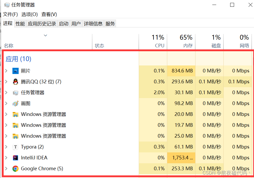Click the IntelliJ IDEA app icon
Image resolution: width=254 pixels, height=178 pixels.
[x=15, y=158]
